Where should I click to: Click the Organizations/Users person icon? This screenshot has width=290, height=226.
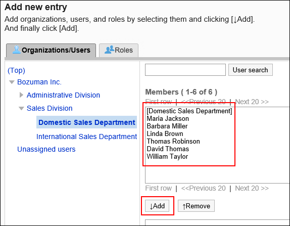(x=17, y=50)
